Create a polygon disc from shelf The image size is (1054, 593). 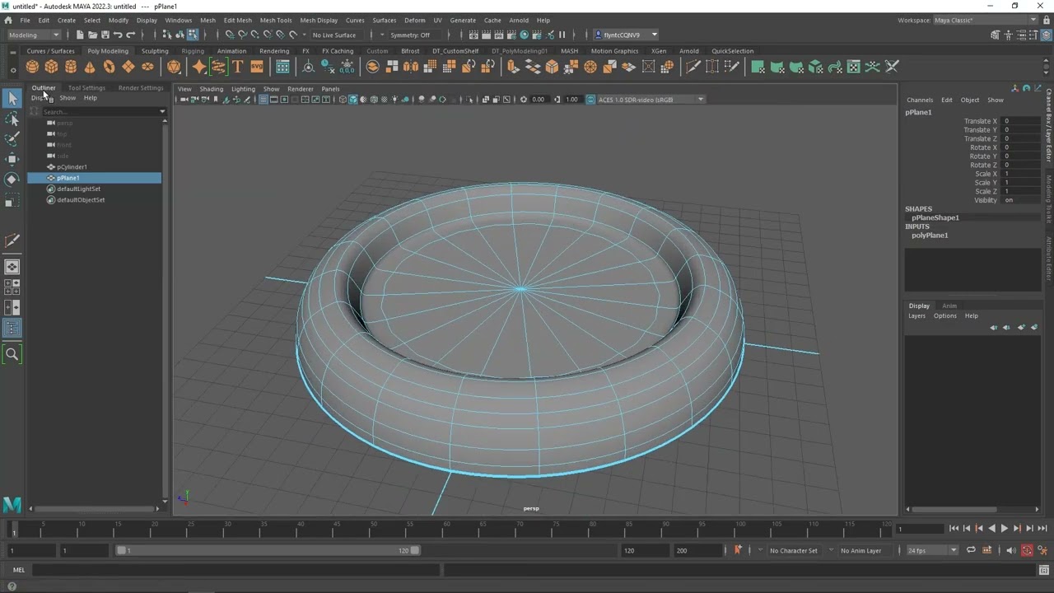point(147,67)
